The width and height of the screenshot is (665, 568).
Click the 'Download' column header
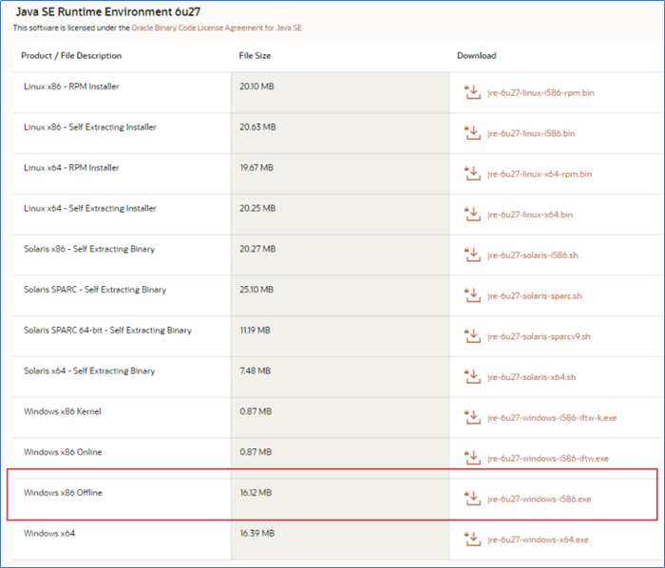tap(477, 56)
